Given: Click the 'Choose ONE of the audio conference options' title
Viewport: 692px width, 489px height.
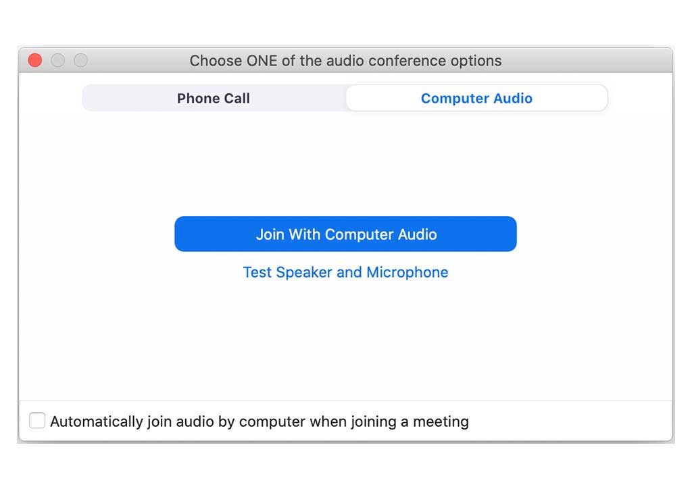Looking at the screenshot, I should point(345,61).
